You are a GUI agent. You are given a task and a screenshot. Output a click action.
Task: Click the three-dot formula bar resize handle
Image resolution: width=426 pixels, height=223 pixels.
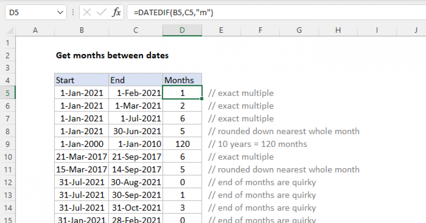(x=73, y=13)
